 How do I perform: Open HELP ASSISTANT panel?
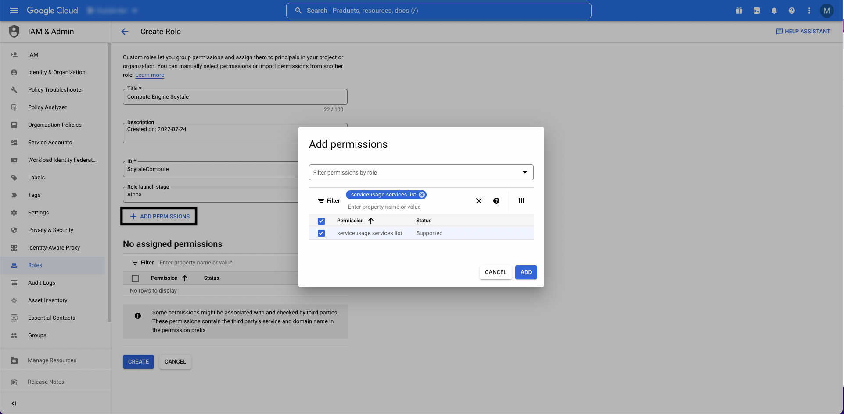point(803,32)
